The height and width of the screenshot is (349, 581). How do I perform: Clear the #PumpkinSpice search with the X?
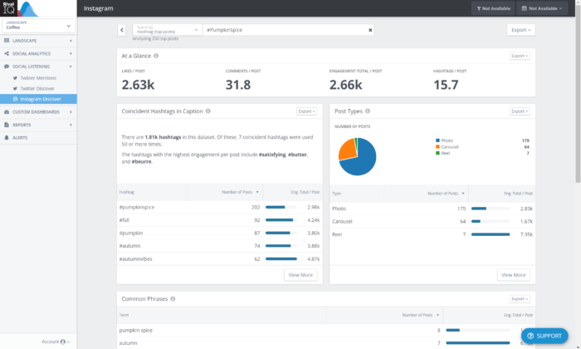tap(370, 30)
